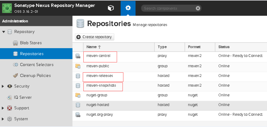Click the nuget-hosted database icon
Image resolution: width=267 pixels, height=127 pixels.
[78, 105]
